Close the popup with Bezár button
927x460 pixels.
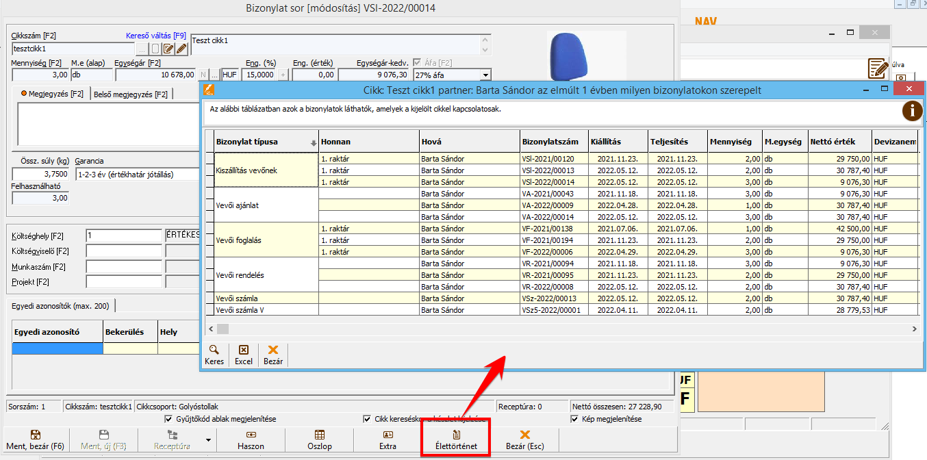(273, 354)
